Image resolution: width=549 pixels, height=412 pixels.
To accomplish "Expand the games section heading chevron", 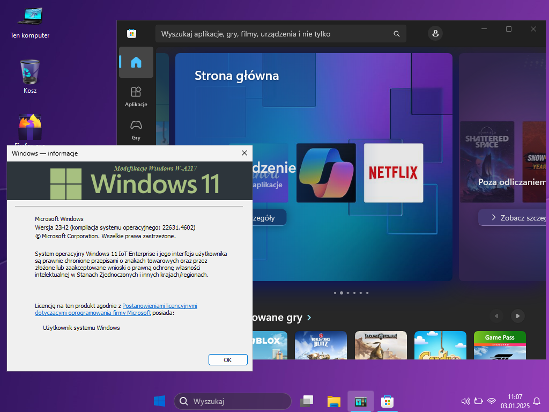I will [x=309, y=318].
